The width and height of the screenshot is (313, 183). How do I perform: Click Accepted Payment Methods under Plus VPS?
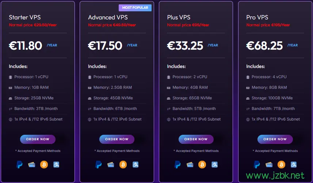196,151
